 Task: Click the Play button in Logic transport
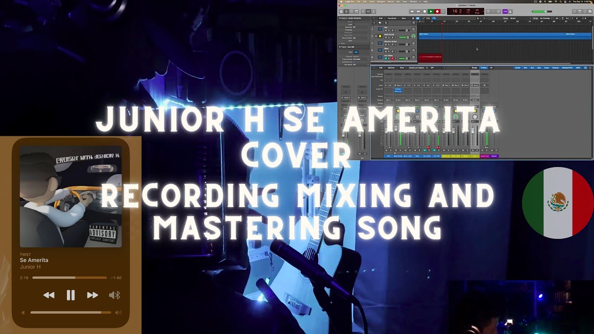point(431,12)
